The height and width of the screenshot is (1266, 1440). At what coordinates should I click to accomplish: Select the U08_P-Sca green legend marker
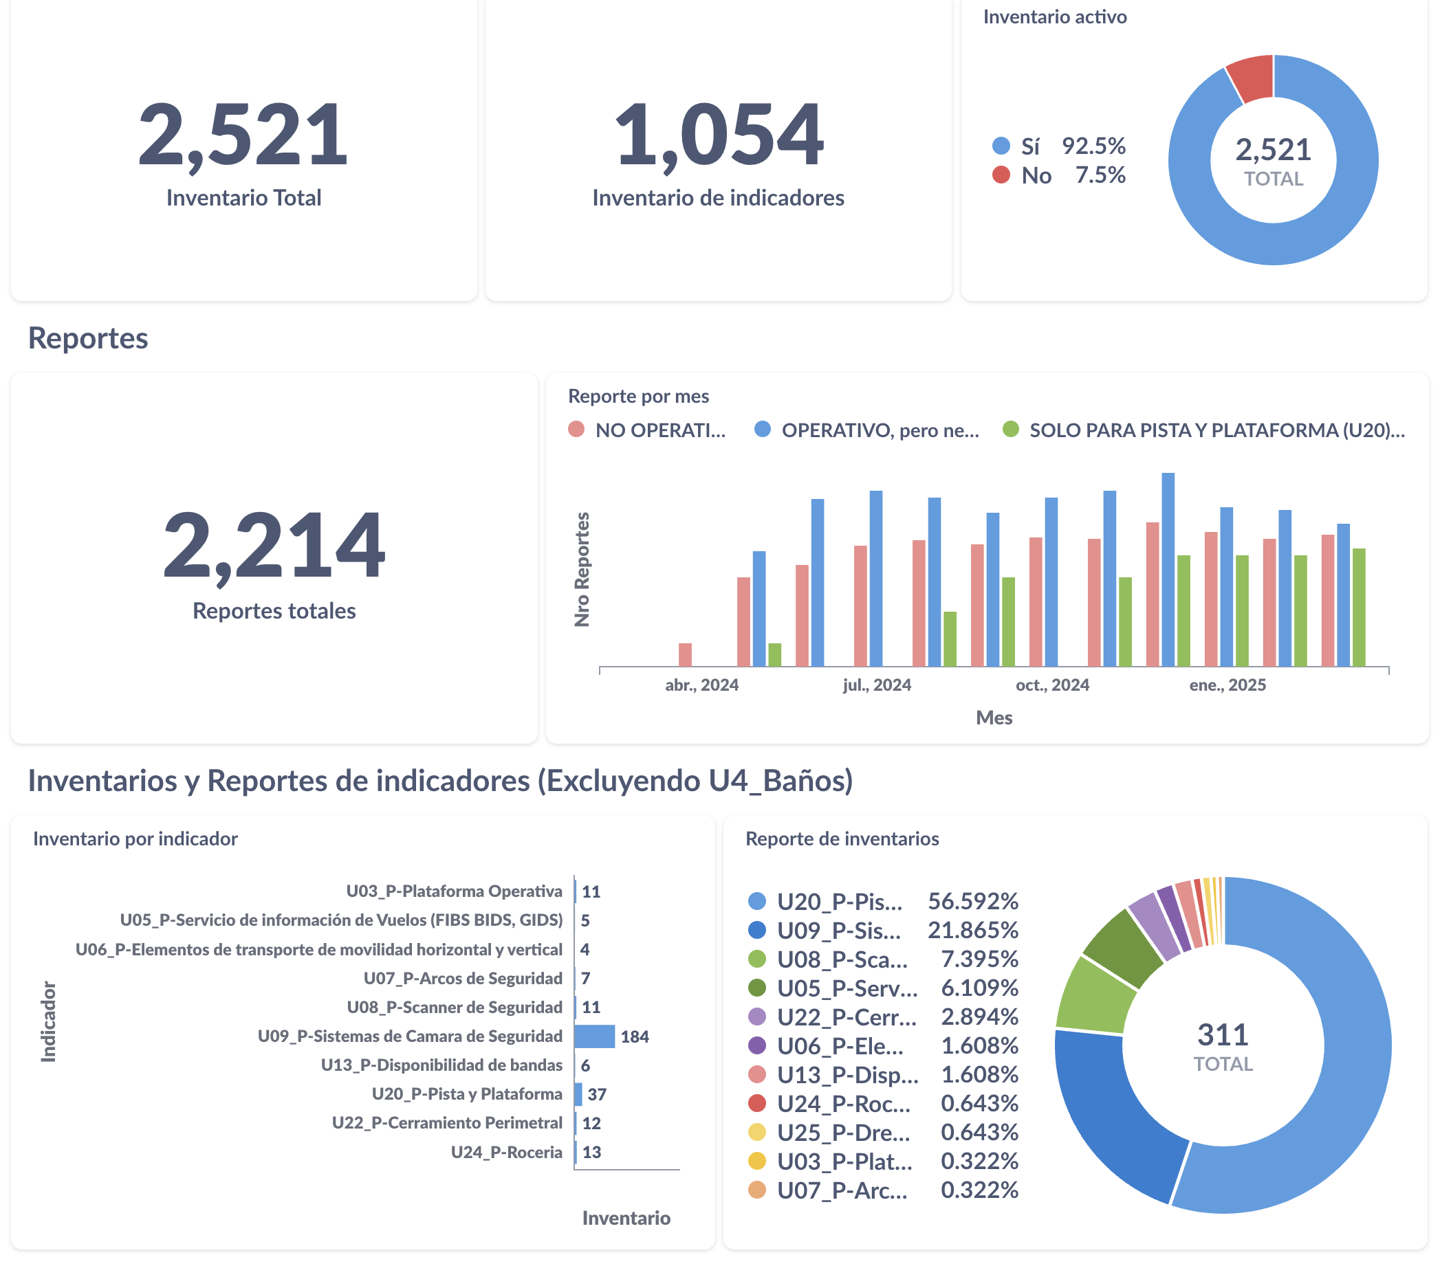pos(757,959)
